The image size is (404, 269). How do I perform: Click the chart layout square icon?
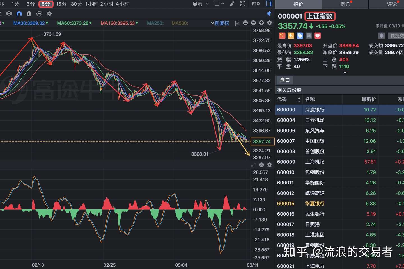coord(217,4)
